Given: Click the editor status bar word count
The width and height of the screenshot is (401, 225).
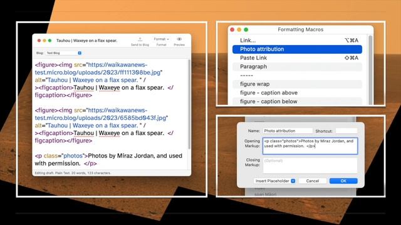Looking at the screenshot, I should (x=73, y=173).
